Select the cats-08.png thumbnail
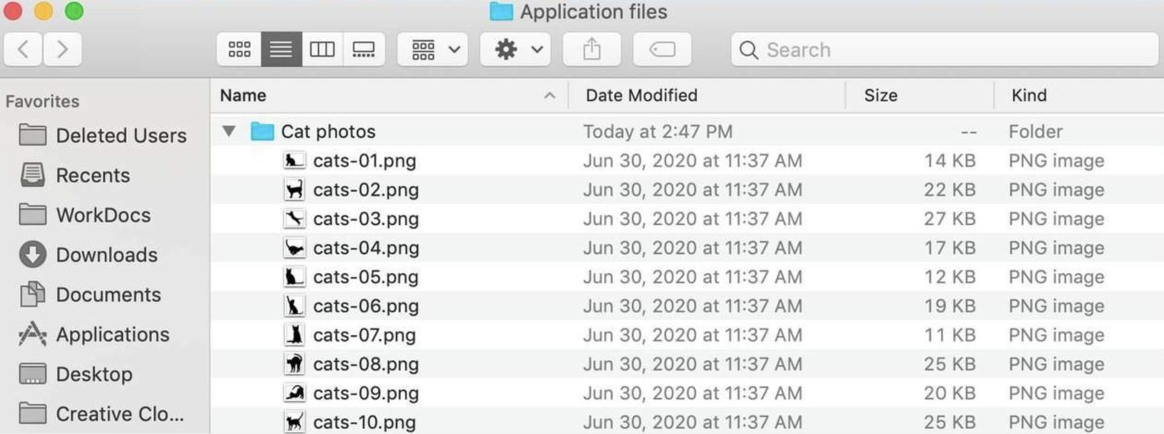The image size is (1164, 434). [294, 364]
